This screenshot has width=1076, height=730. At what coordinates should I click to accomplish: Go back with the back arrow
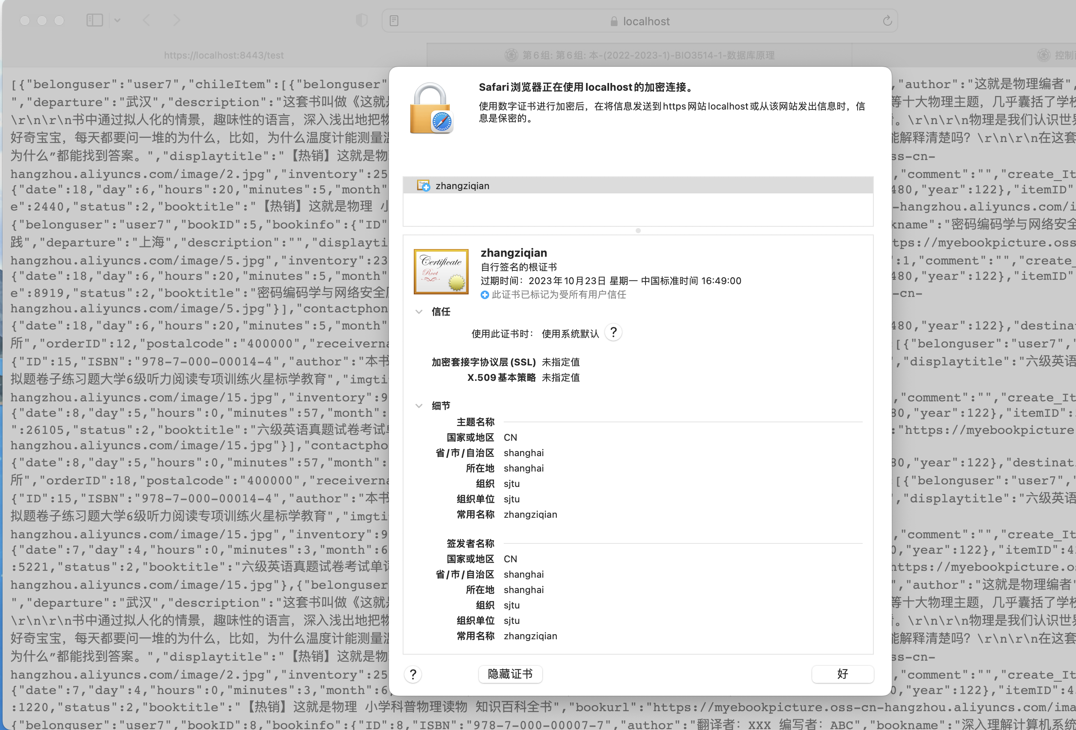click(147, 21)
